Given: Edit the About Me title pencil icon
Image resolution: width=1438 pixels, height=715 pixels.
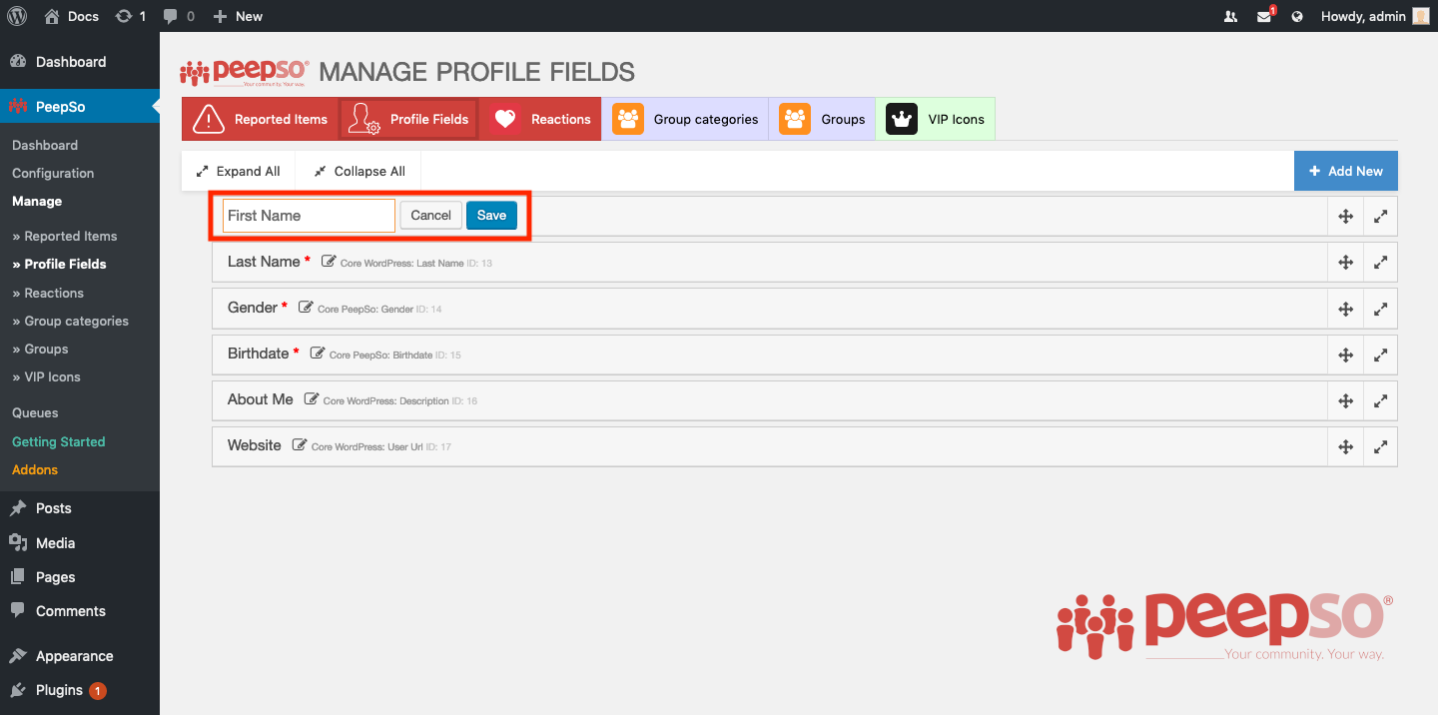Looking at the screenshot, I should pyautogui.click(x=312, y=399).
